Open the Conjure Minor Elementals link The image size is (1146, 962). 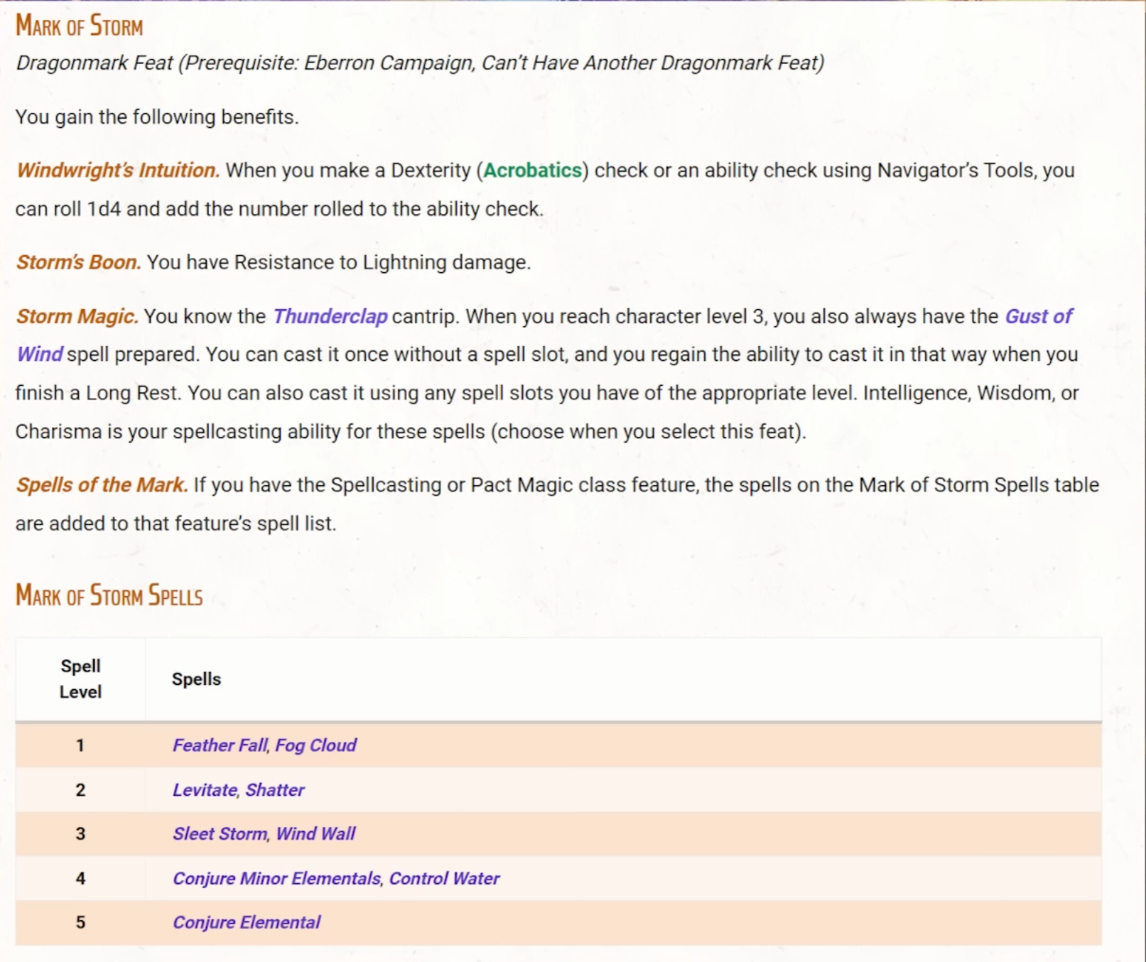[278, 879]
